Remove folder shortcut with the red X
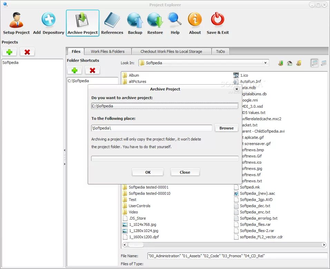Image resolution: width=330 pixels, height=269 pixels. point(93,70)
